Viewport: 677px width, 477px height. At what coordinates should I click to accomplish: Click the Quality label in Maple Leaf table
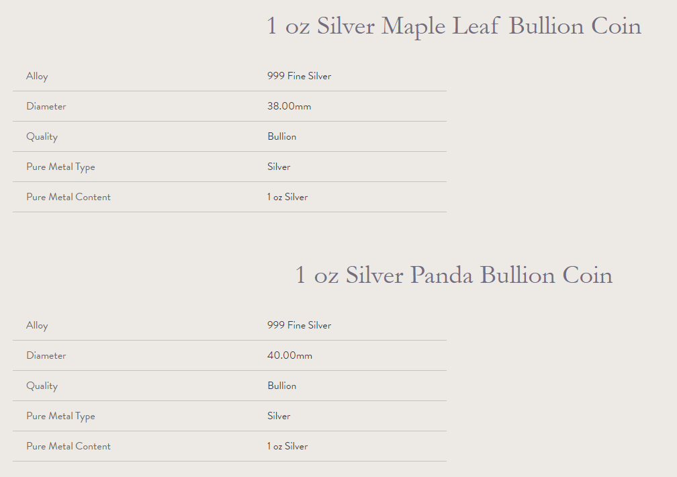(42, 136)
